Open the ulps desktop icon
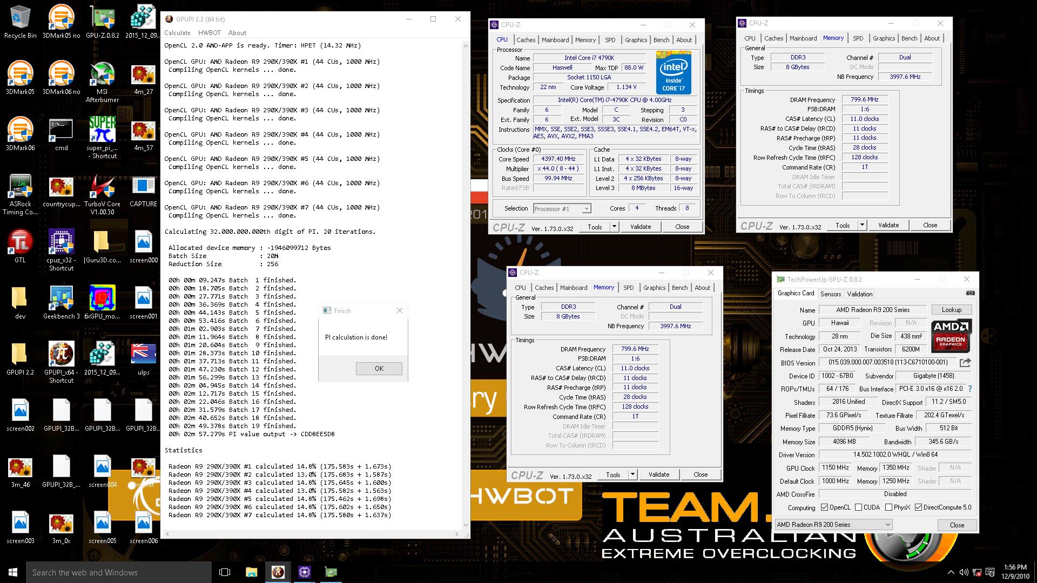This screenshot has width=1037, height=583. pos(143,360)
